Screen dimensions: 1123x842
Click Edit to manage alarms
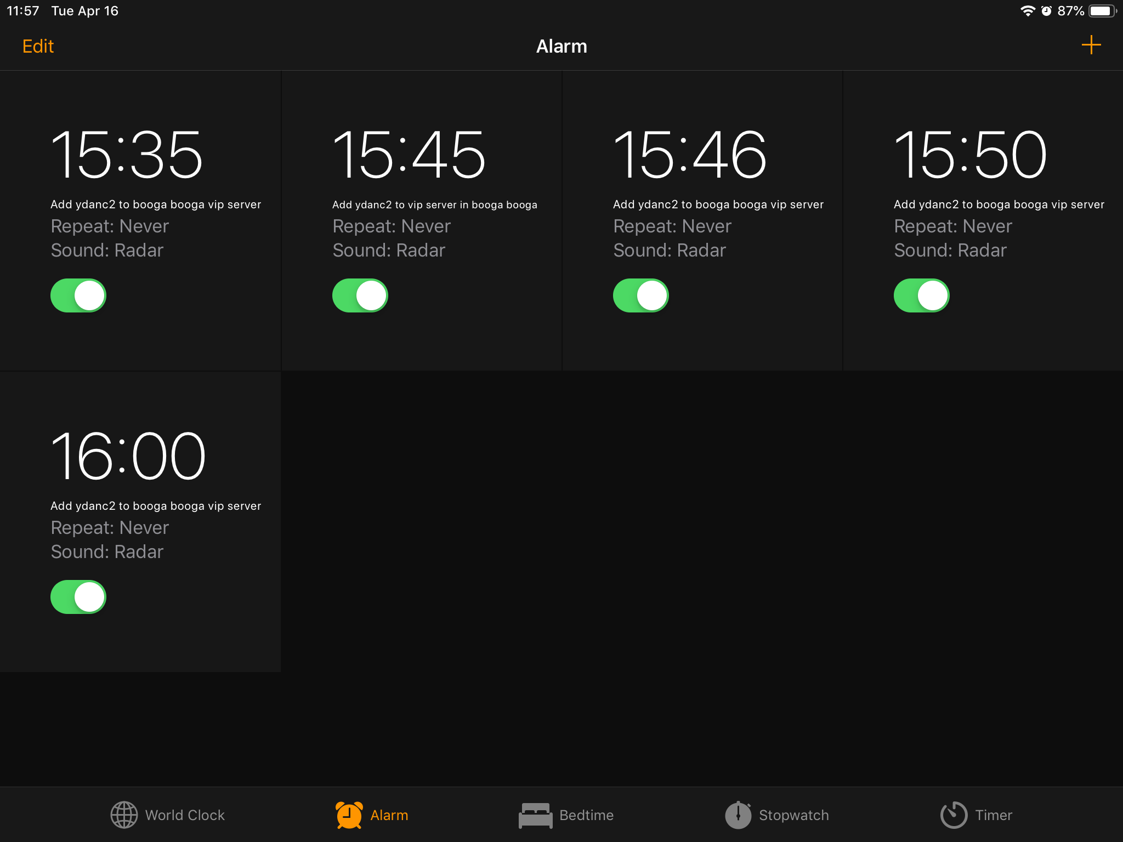click(x=37, y=46)
